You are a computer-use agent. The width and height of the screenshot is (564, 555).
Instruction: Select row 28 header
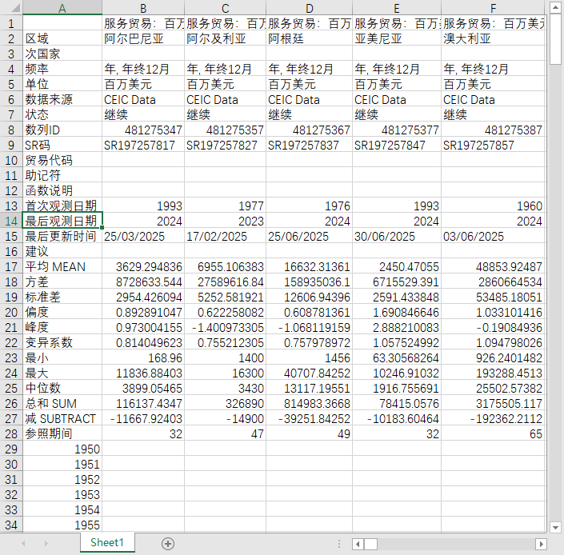pyautogui.click(x=11, y=433)
